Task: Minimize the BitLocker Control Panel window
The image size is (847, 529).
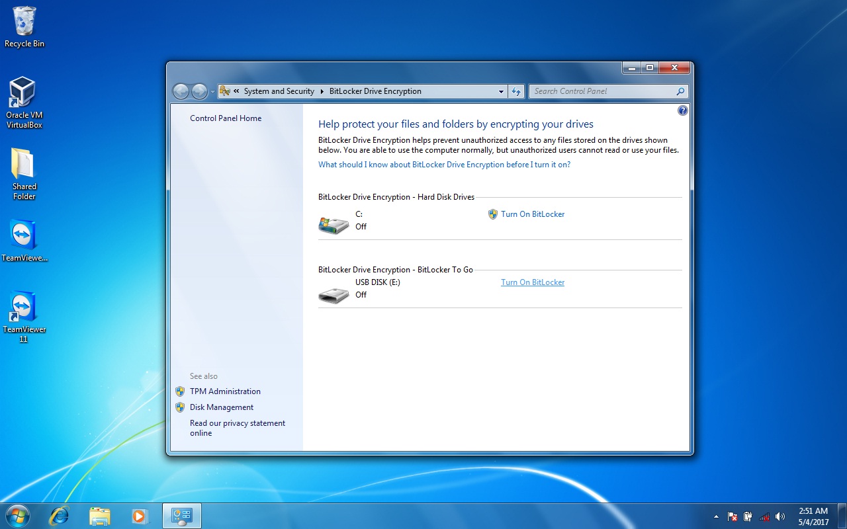Action: click(x=631, y=67)
